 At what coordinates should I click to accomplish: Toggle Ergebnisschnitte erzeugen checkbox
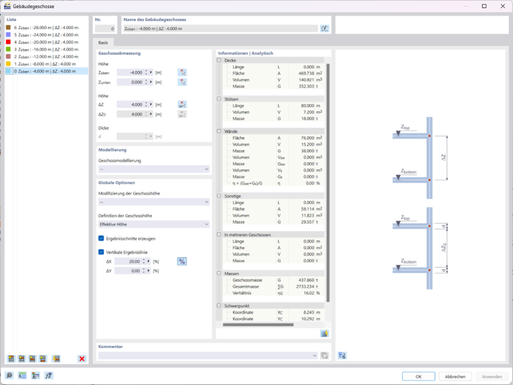[x=101, y=238]
